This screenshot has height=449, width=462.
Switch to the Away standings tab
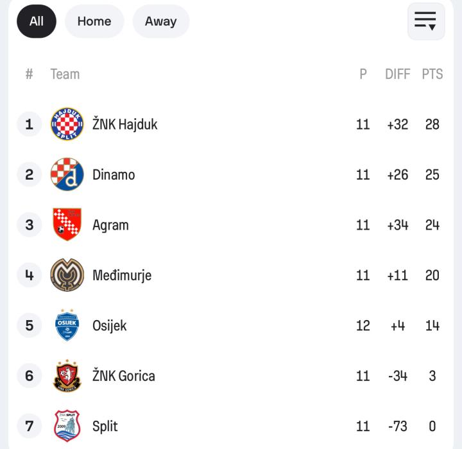pos(160,21)
